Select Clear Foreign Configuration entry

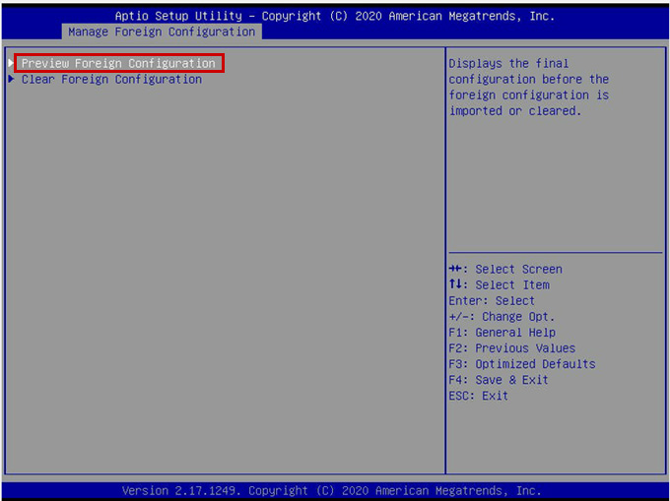click(110, 80)
